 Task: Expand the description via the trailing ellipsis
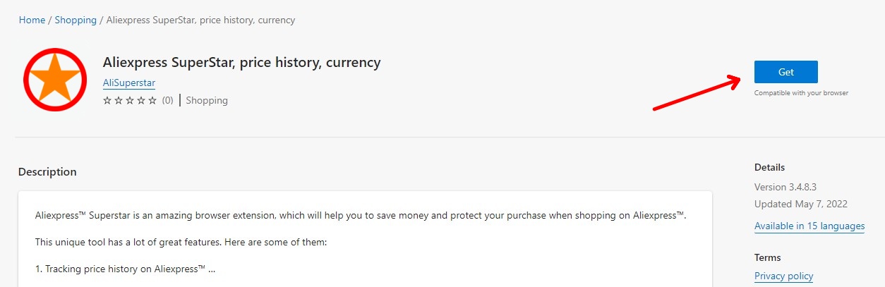[212, 269]
